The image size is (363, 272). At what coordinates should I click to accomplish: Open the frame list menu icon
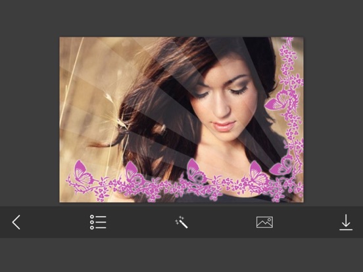(x=98, y=222)
